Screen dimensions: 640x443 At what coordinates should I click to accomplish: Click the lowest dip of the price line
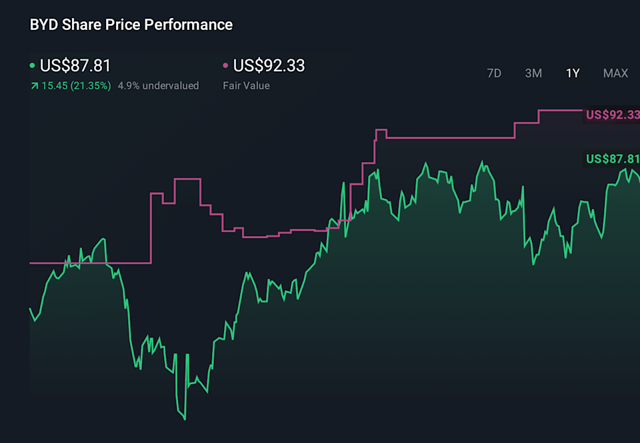coord(183,418)
